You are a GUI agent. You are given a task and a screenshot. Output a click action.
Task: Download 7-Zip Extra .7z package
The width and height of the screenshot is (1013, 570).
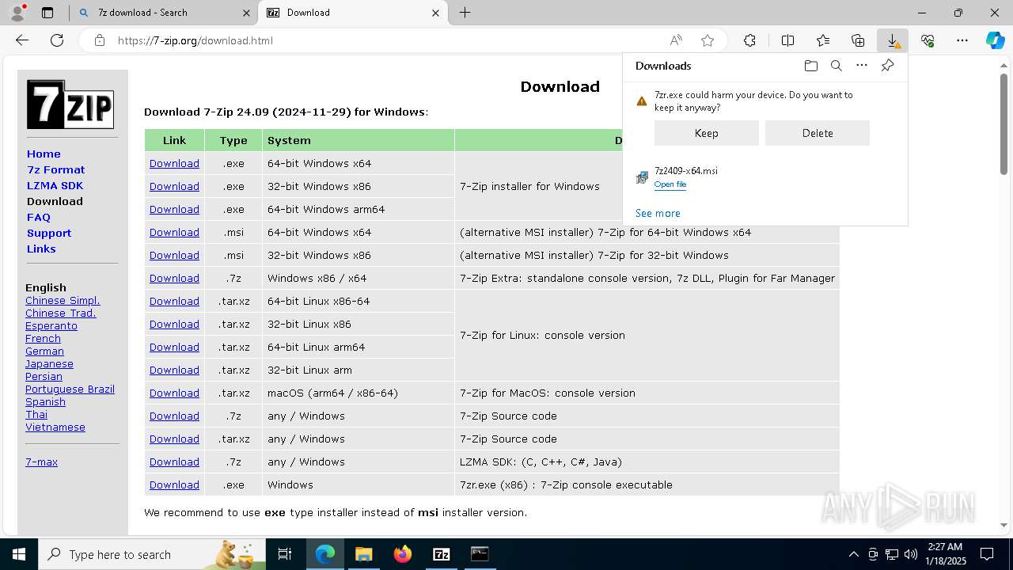coord(174,278)
